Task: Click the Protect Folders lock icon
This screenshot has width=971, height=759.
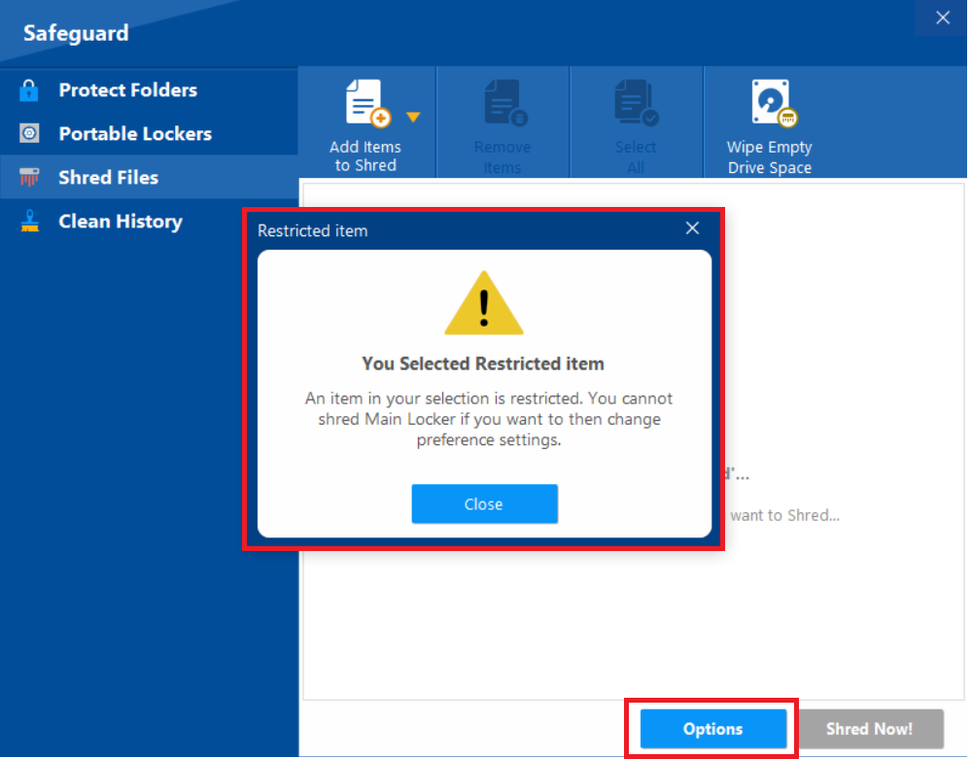Action: pyautogui.click(x=28, y=90)
